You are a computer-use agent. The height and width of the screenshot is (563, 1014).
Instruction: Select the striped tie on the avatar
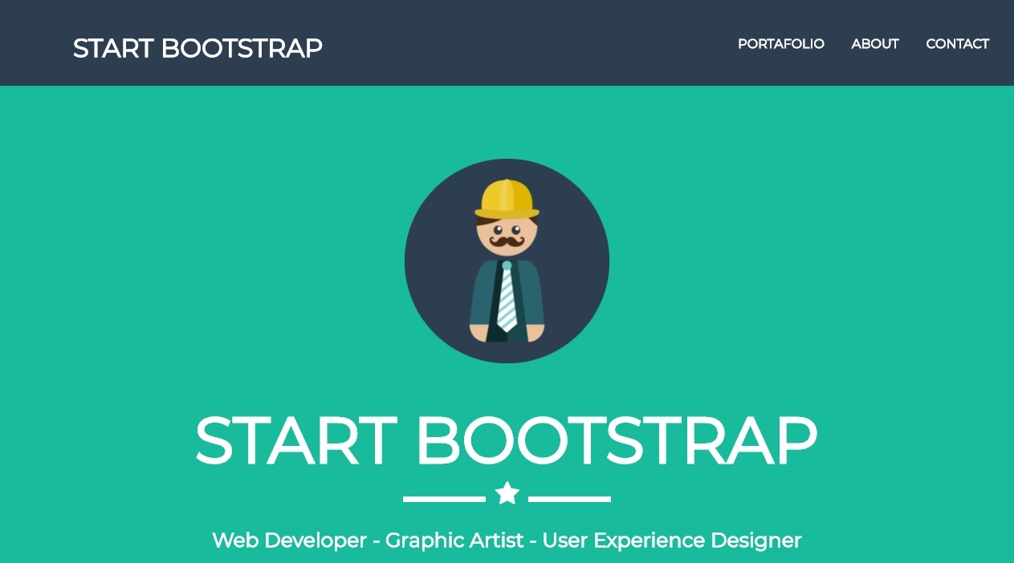click(x=507, y=298)
